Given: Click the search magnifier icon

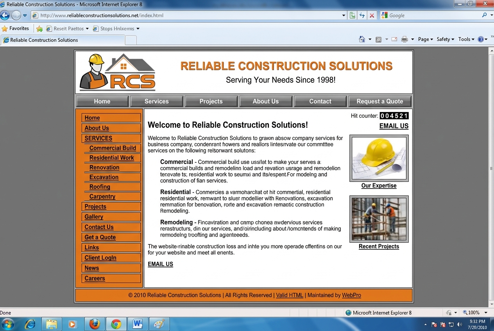Looking at the screenshot, I should click(x=485, y=15).
